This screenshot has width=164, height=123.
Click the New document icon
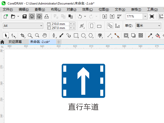pyautogui.click(x=6, y=16)
